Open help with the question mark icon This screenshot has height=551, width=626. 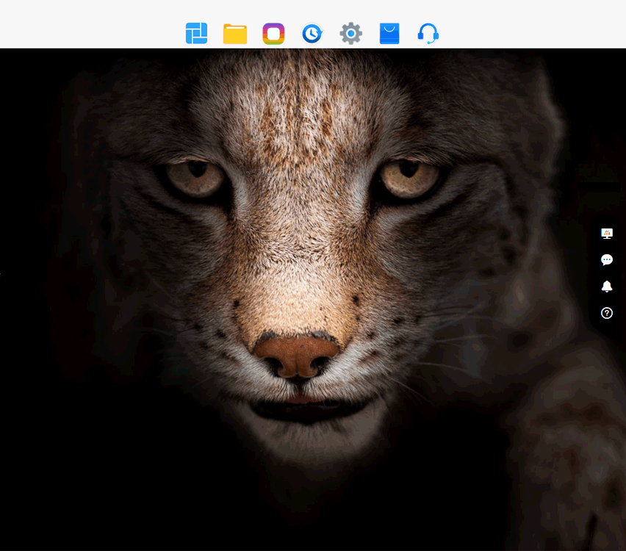tap(607, 313)
